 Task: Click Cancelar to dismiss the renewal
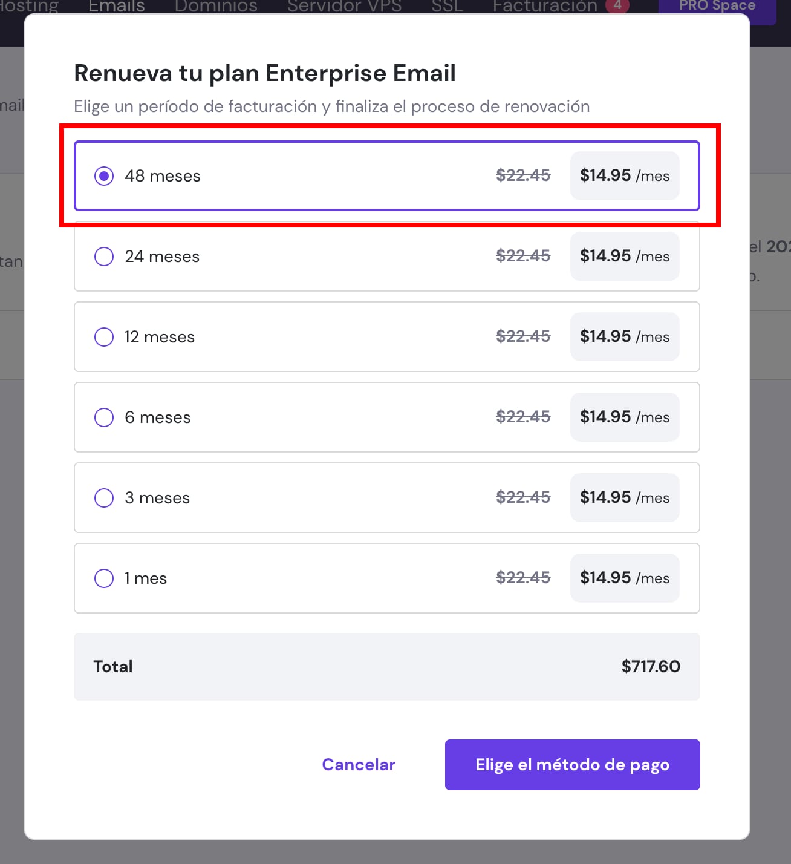(359, 765)
